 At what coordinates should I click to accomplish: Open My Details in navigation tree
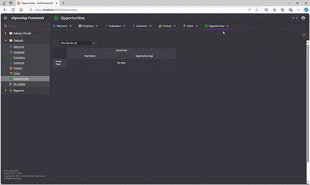(x=20, y=84)
